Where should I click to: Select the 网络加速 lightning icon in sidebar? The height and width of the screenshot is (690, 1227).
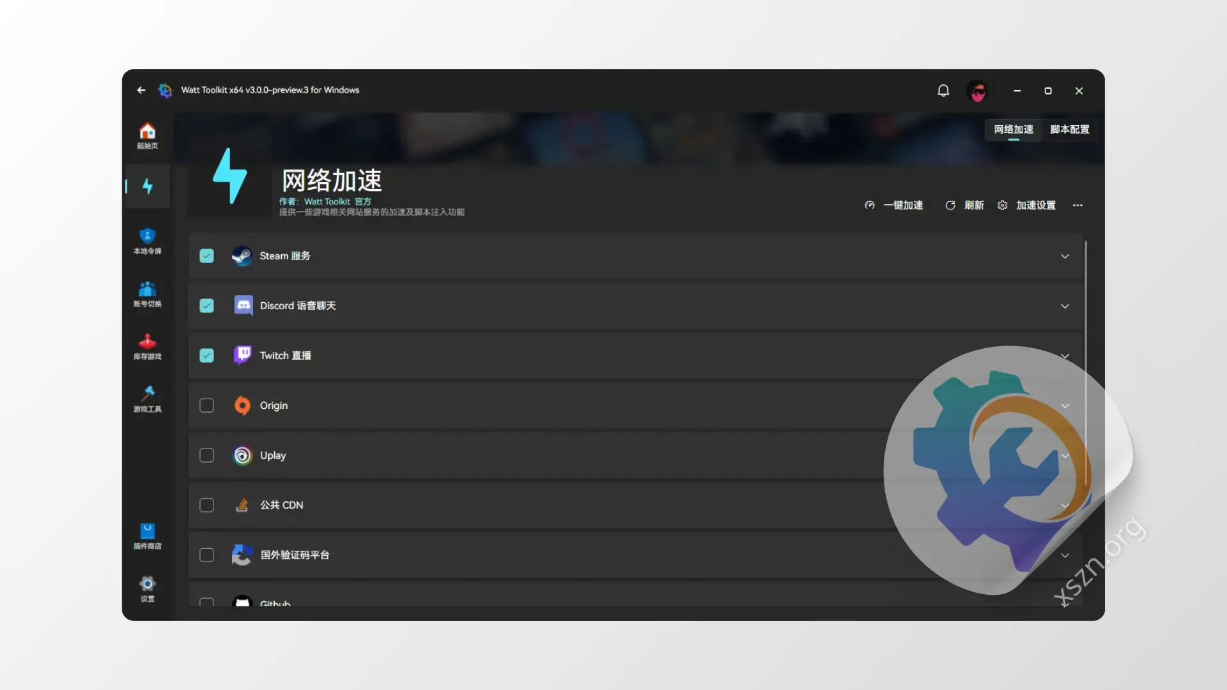[148, 187]
